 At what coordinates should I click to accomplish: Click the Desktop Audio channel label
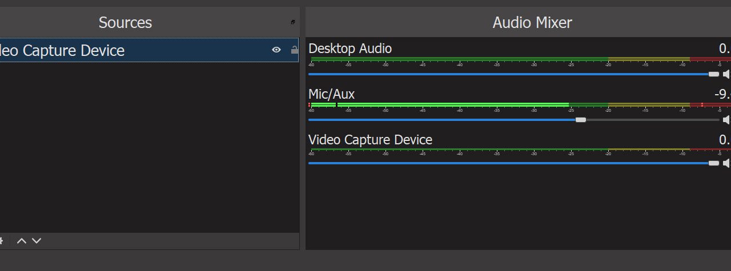tap(350, 49)
